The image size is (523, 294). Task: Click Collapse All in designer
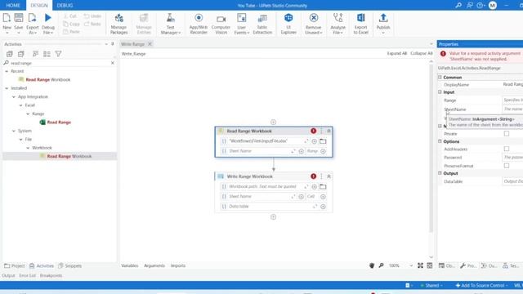click(x=422, y=53)
